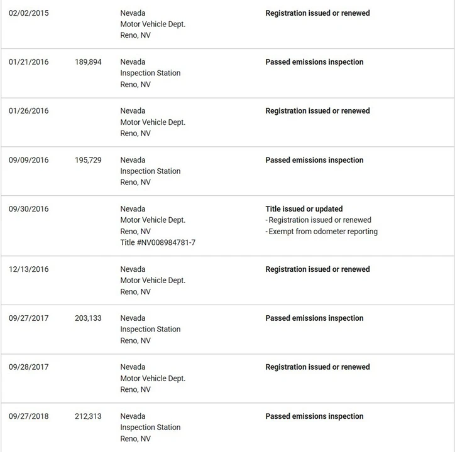The image size is (455, 452).
Task: Click the 12/13/2016 Motor Vehicle Dept. source
Action: tap(153, 281)
